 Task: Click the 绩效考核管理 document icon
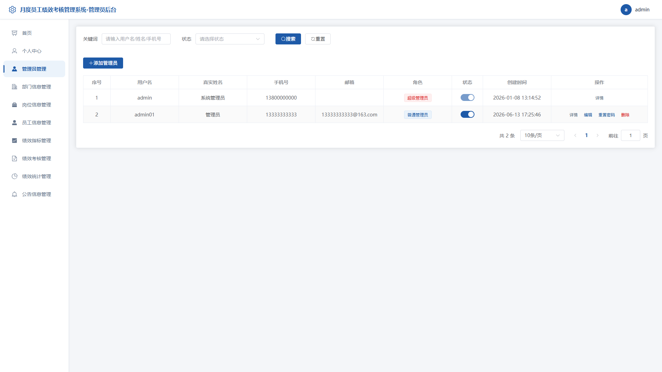14,158
